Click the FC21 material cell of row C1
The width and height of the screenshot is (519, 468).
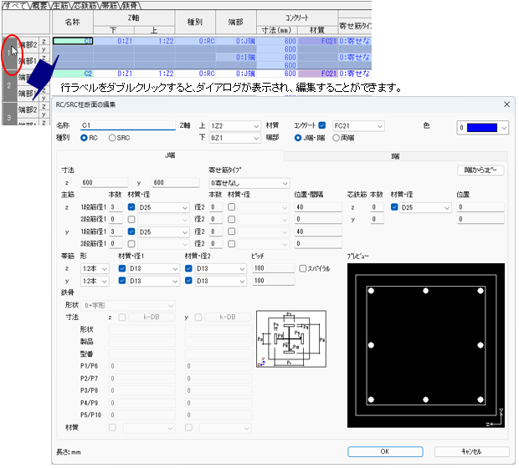point(318,41)
